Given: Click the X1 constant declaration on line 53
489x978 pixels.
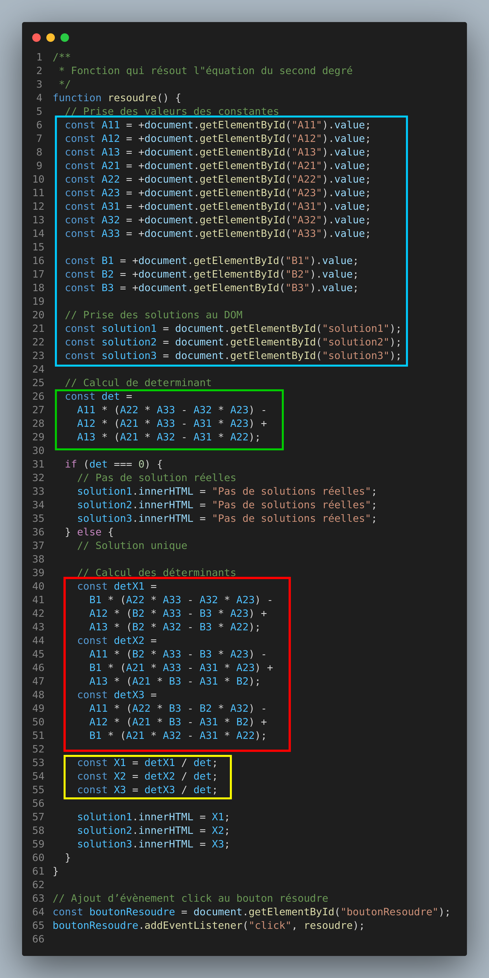Looking at the screenshot, I should pos(120,763).
